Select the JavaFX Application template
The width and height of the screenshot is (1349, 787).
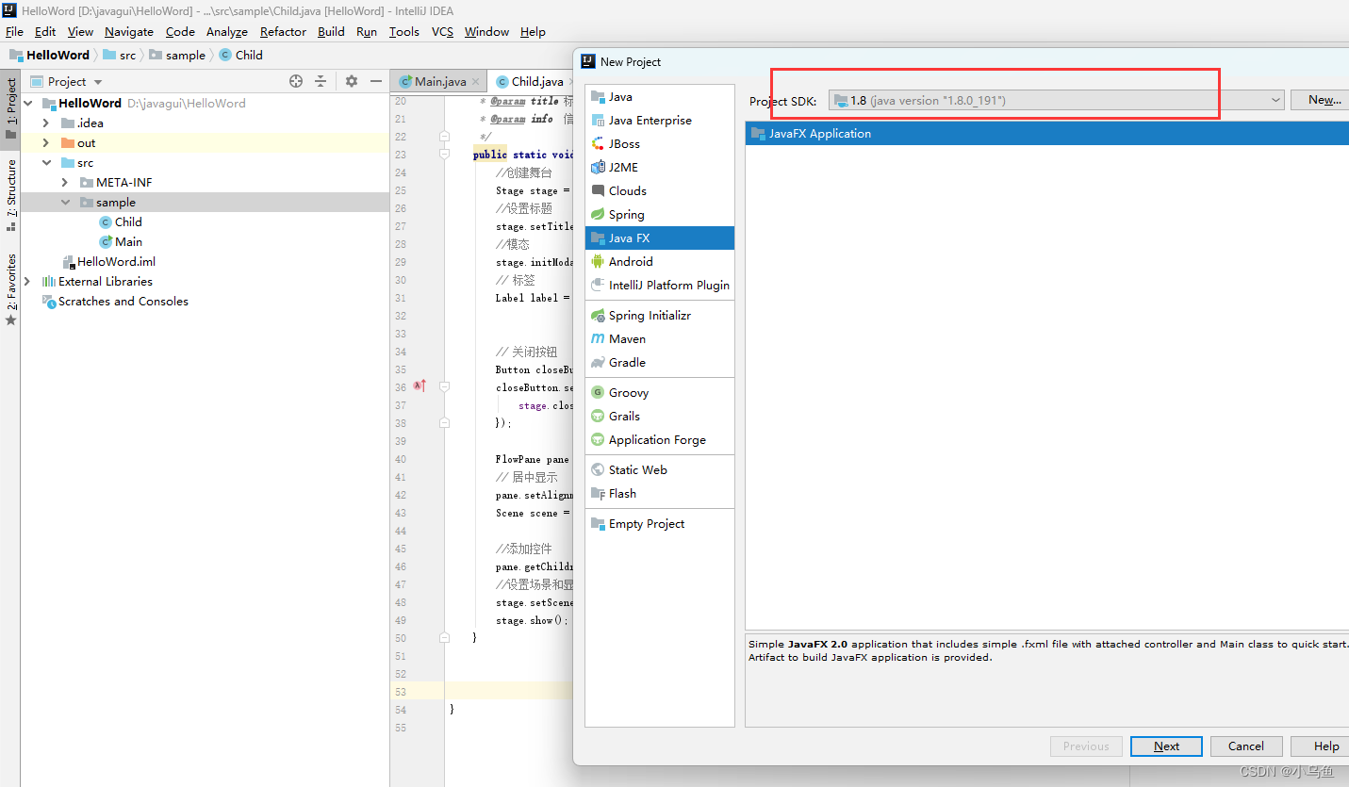tap(1046, 134)
